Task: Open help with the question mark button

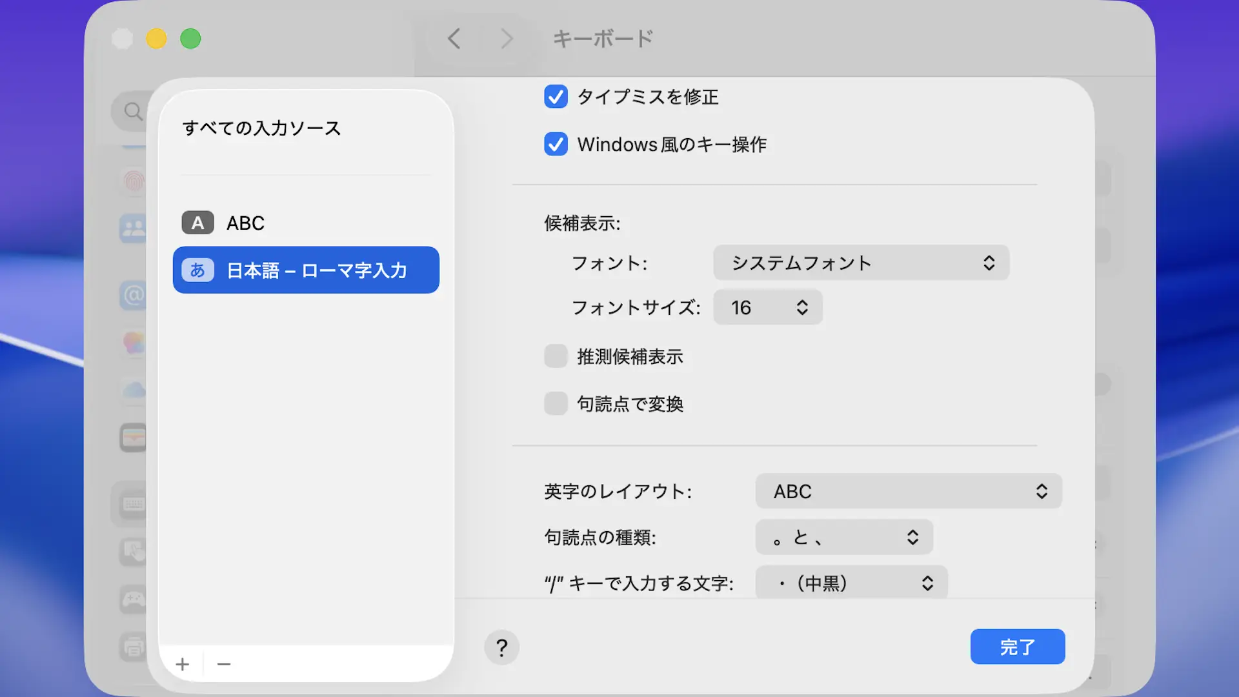Action: pos(501,647)
